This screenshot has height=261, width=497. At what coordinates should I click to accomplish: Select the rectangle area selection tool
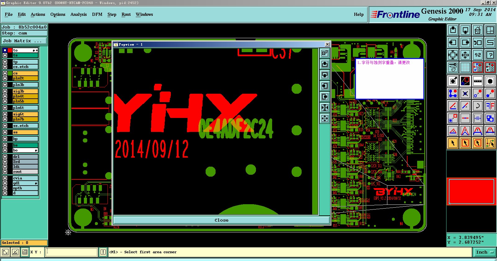pos(465,143)
